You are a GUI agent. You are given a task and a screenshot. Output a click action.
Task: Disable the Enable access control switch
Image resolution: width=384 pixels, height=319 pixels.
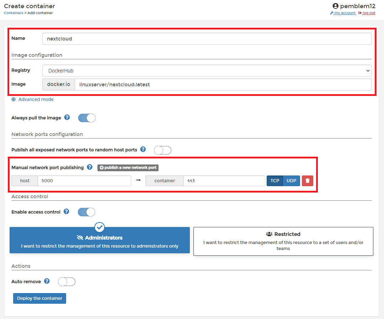87,212
